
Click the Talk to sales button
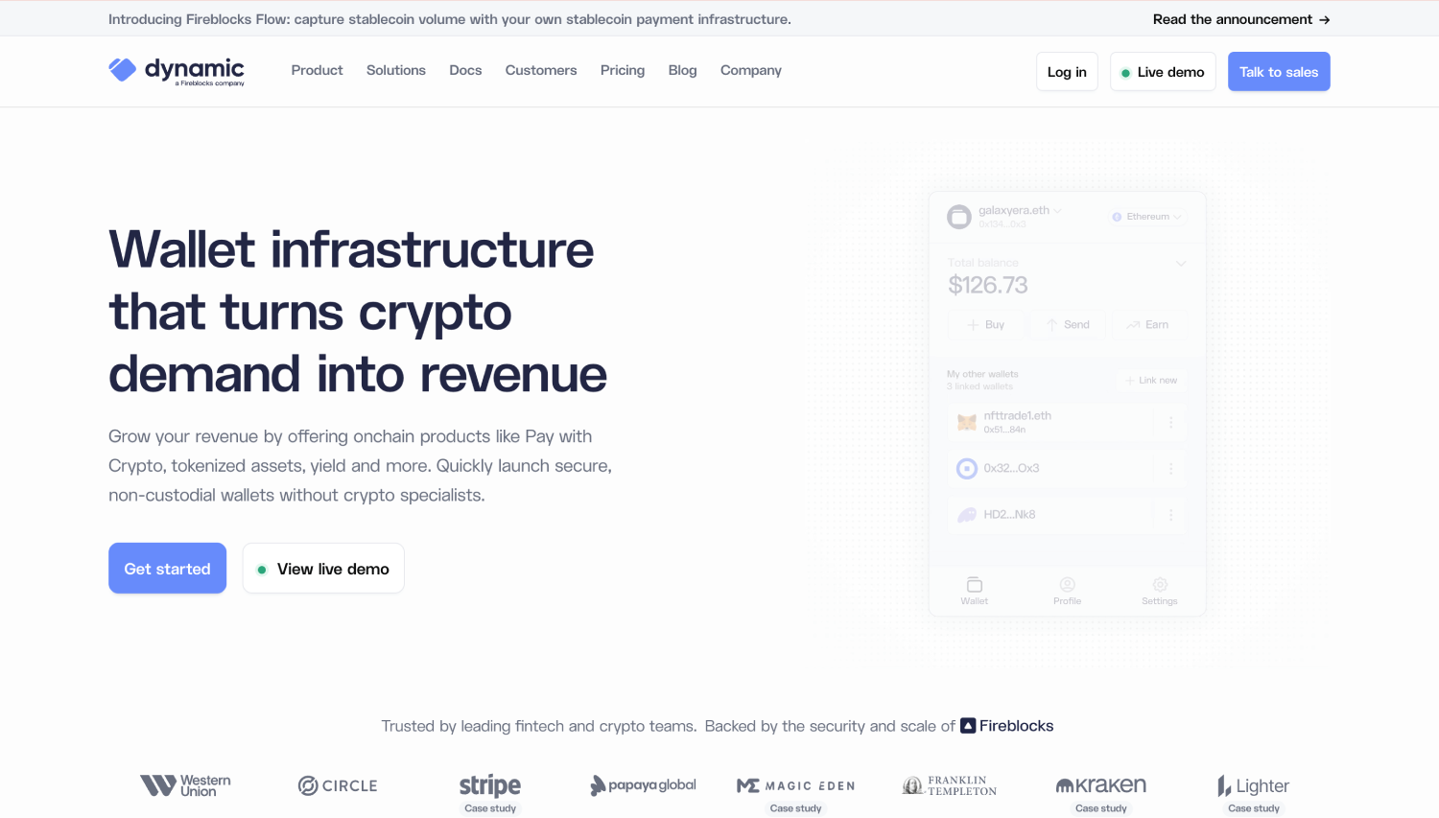pos(1279,72)
